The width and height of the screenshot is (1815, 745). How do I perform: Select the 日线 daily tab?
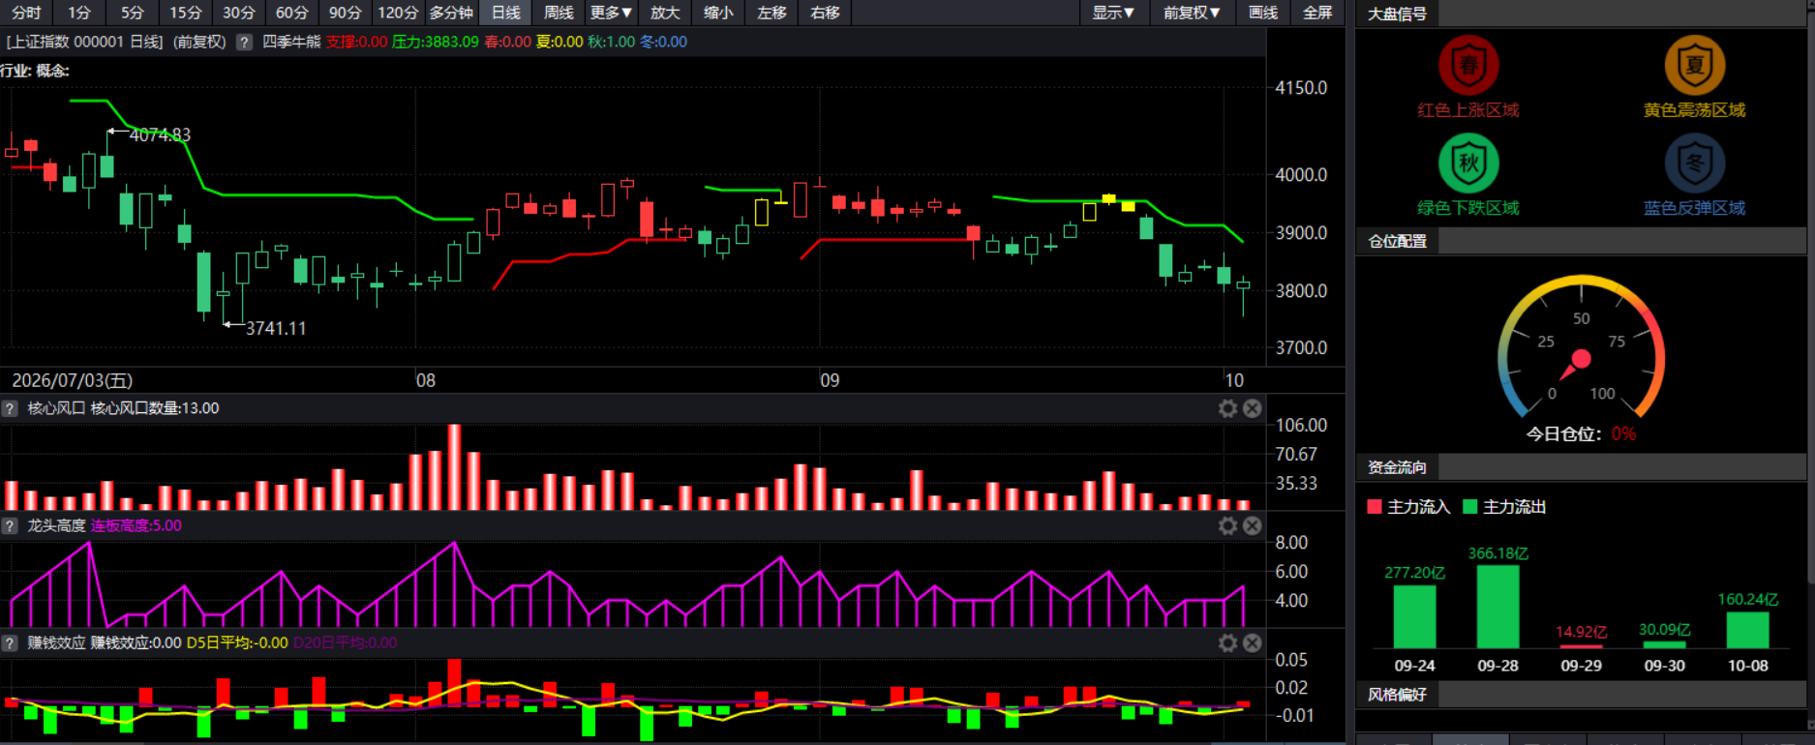tap(505, 13)
